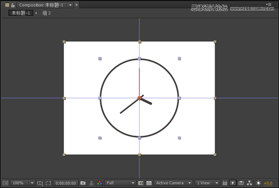Open the Comp Flowchart icon
The height and width of the screenshot is (188, 279).
(249, 183)
